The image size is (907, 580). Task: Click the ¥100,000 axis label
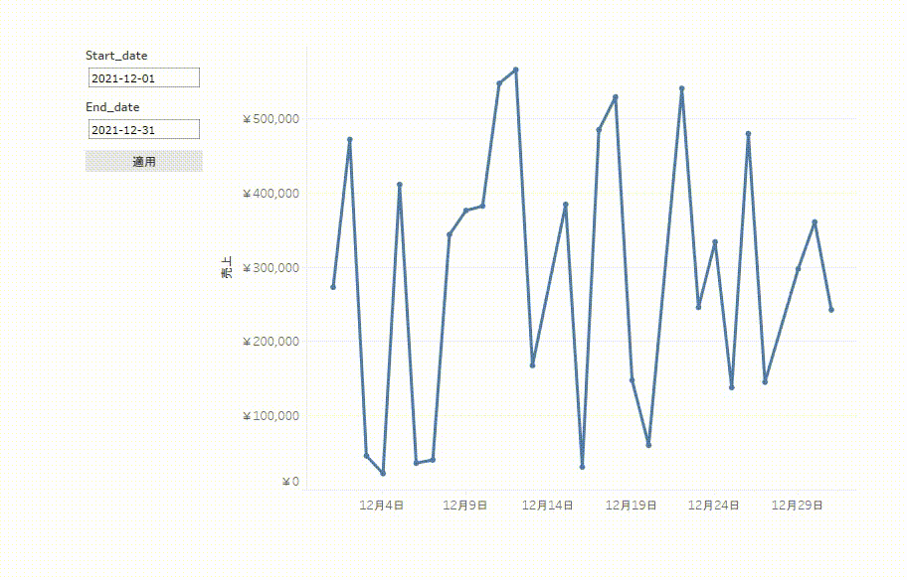[271, 416]
